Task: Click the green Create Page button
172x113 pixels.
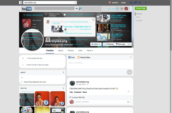Action: (141, 8)
